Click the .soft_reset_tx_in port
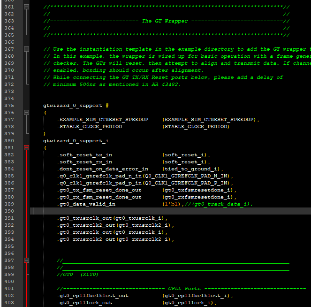311x307 pixels. click(85, 155)
